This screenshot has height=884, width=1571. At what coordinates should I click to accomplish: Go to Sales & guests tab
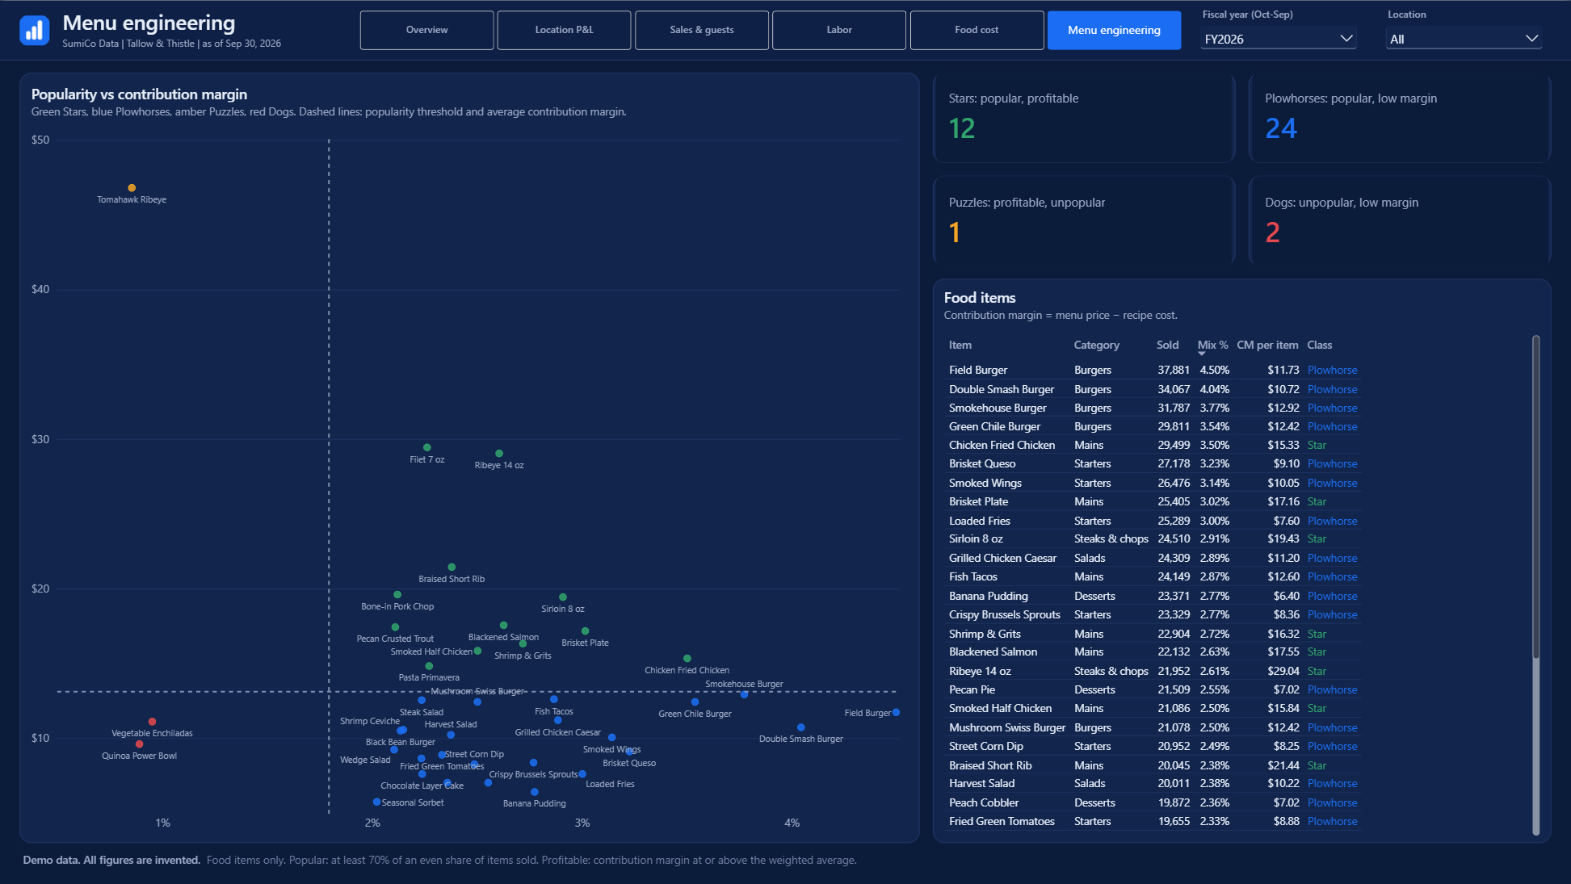pyautogui.click(x=702, y=30)
